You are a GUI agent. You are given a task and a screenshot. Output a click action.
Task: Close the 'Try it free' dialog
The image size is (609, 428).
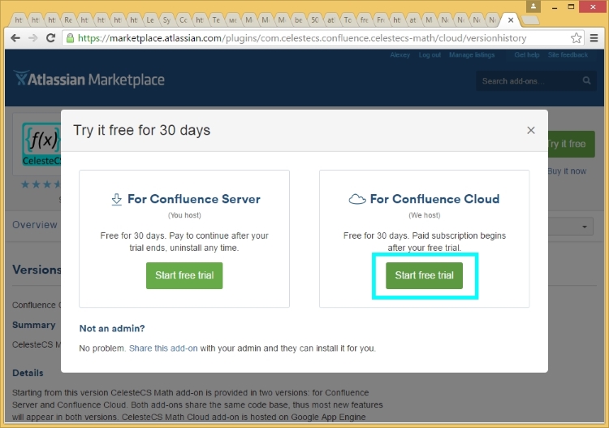(x=531, y=130)
